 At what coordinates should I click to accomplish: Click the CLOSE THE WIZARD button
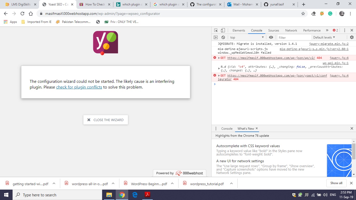[106, 120]
